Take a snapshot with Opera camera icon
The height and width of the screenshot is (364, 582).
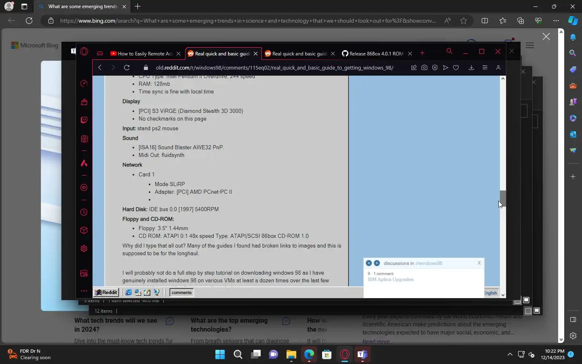424,68
